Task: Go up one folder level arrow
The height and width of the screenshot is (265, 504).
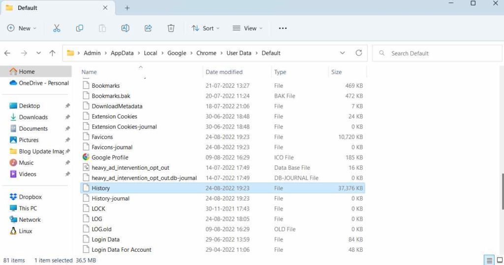Action: 52,53
